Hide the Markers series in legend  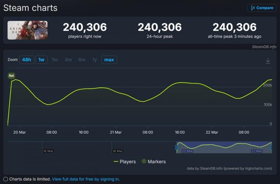tap(154, 162)
